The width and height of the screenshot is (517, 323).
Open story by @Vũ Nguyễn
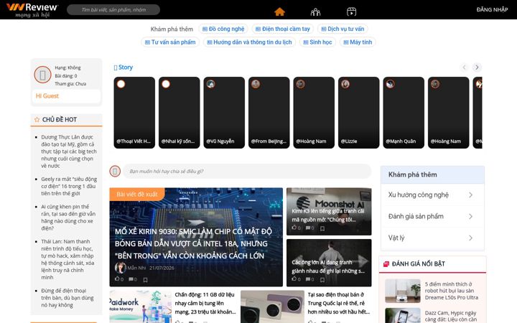point(224,113)
